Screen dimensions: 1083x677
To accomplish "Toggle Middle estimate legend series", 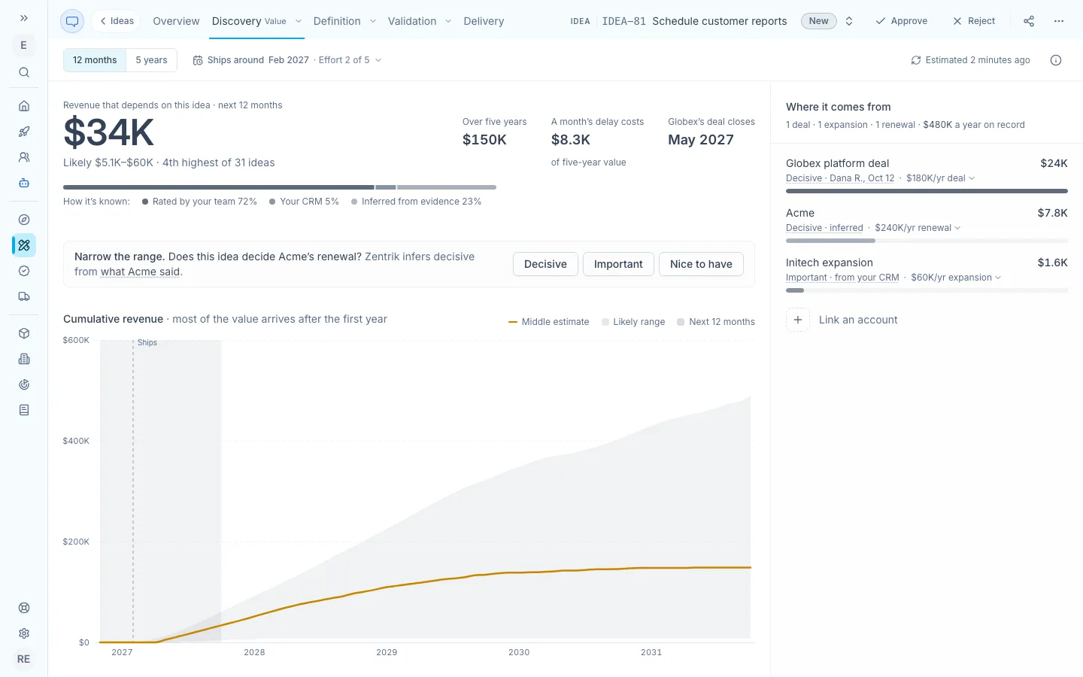I will click(x=549, y=322).
